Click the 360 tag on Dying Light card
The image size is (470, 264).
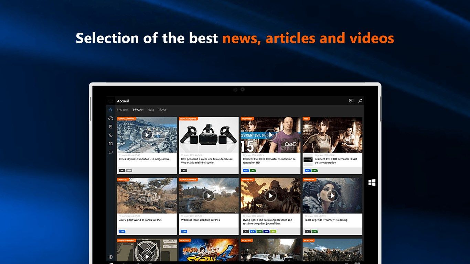[x=273, y=231]
